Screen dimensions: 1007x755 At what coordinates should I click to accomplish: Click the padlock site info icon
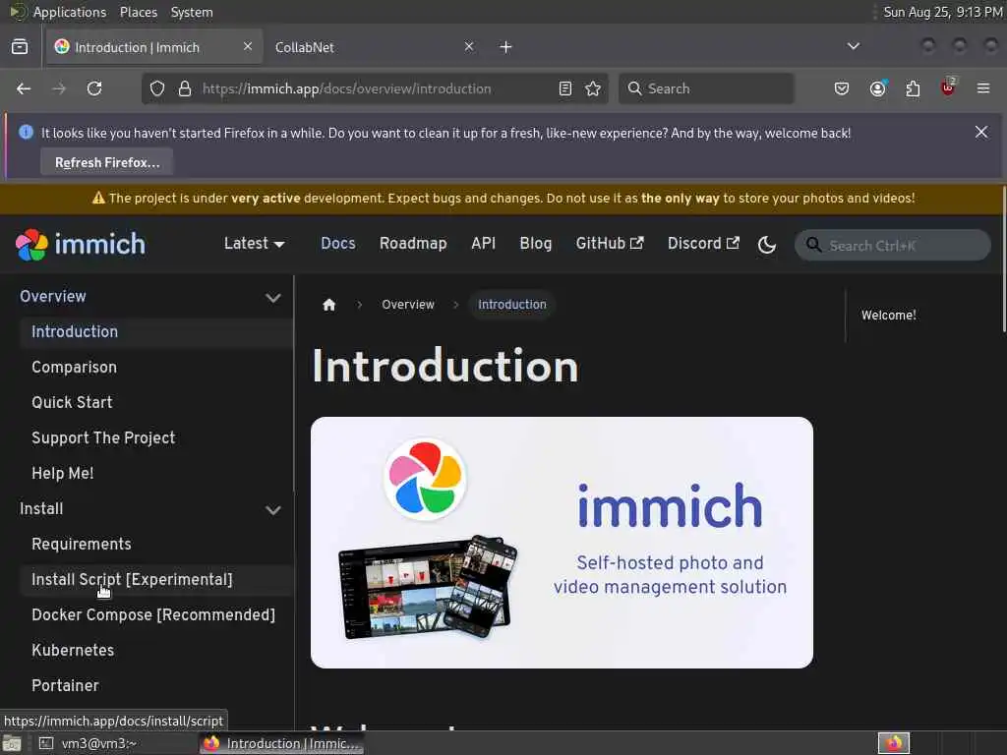click(185, 88)
